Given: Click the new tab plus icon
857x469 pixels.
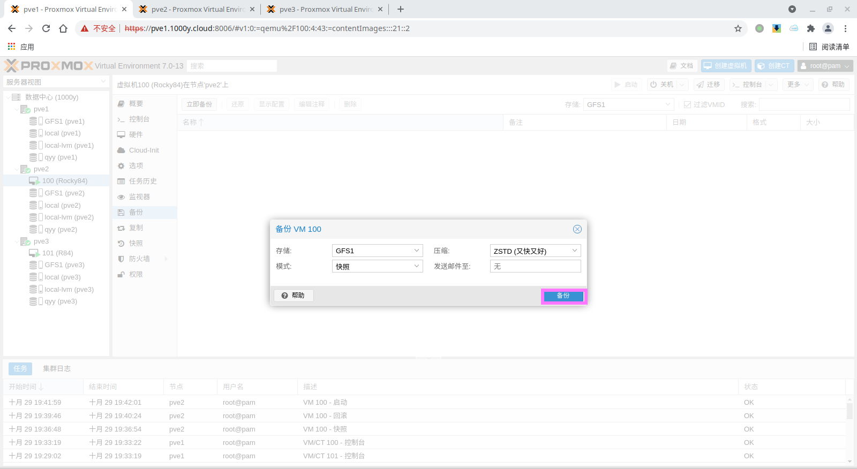Looking at the screenshot, I should (x=401, y=9).
